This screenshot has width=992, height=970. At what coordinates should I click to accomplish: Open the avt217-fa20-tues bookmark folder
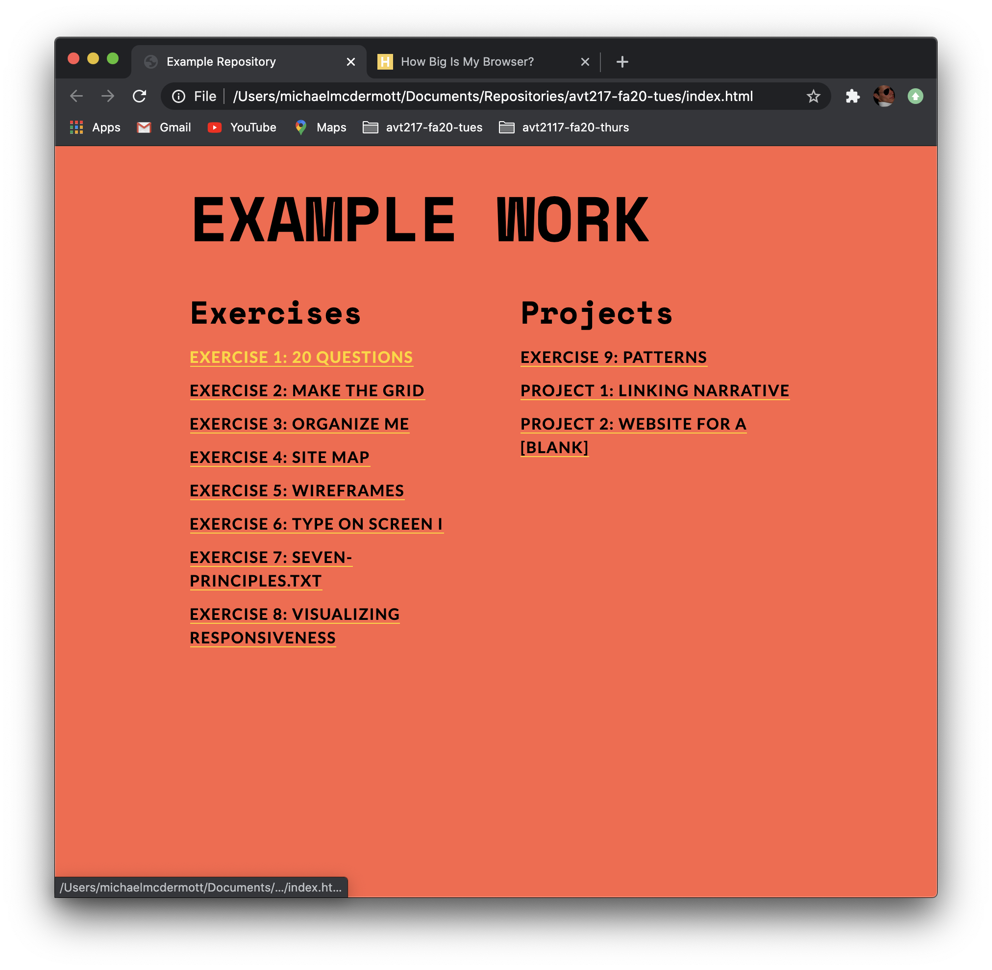point(422,128)
